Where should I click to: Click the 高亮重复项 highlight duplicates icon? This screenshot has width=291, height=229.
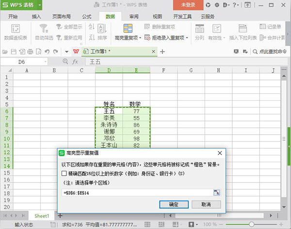tap(128, 28)
